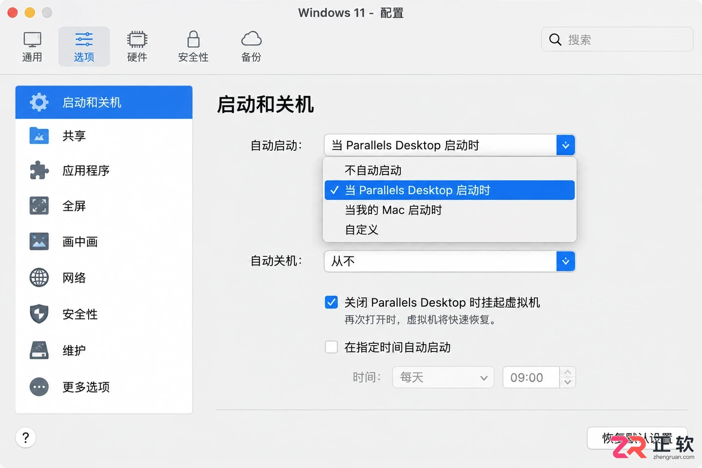The width and height of the screenshot is (702, 468).
Task: Click the gear icon for 启动和关机
Action: point(39,102)
